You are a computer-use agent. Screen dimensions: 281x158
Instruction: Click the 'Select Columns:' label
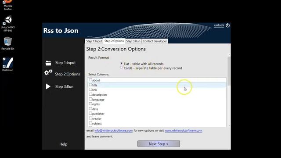[x=98, y=74]
